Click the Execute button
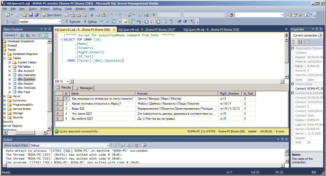 pos(73,22)
